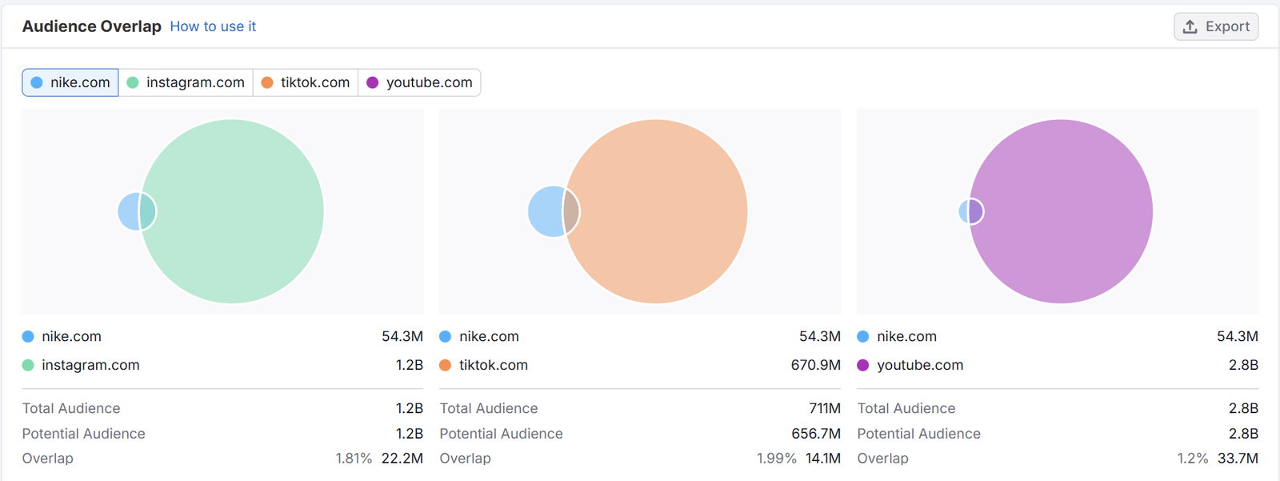Click the large orange tiktok circle
The width and height of the screenshot is (1280, 481).
(664, 211)
